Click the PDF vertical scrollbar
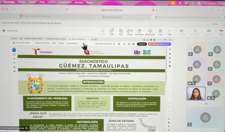225x132 pixels. point(166,67)
